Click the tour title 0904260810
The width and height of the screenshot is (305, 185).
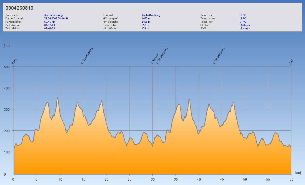click(19, 8)
